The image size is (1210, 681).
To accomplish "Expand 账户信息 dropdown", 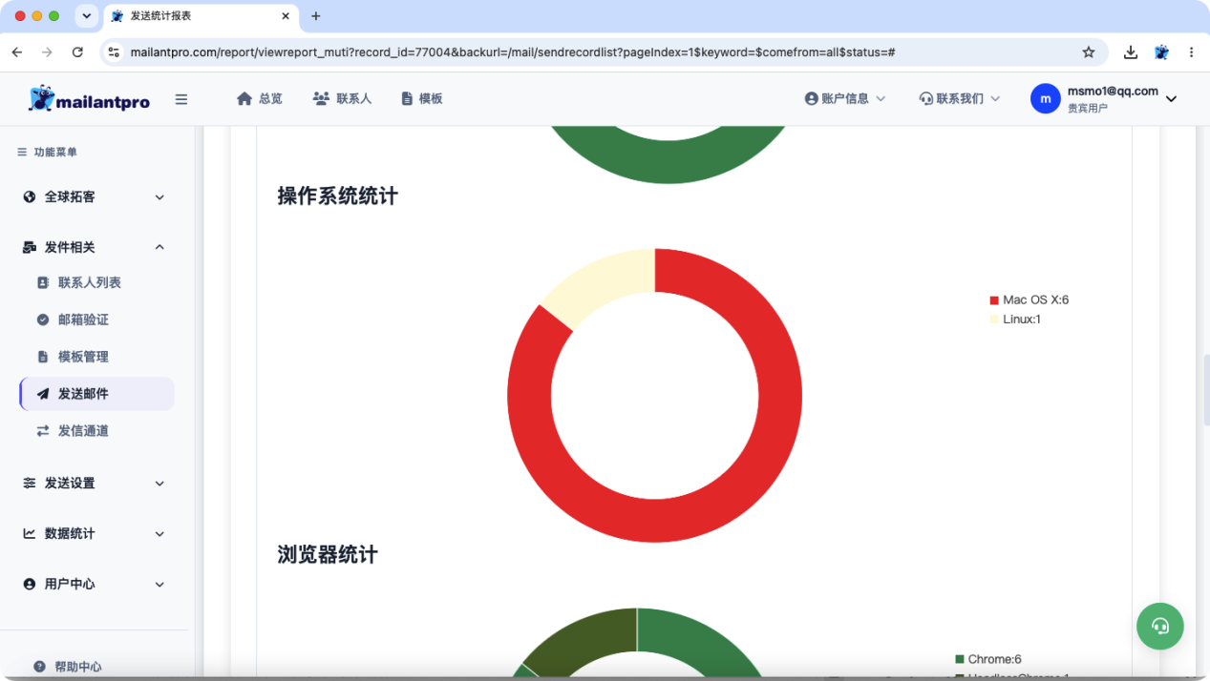I will pos(845,98).
